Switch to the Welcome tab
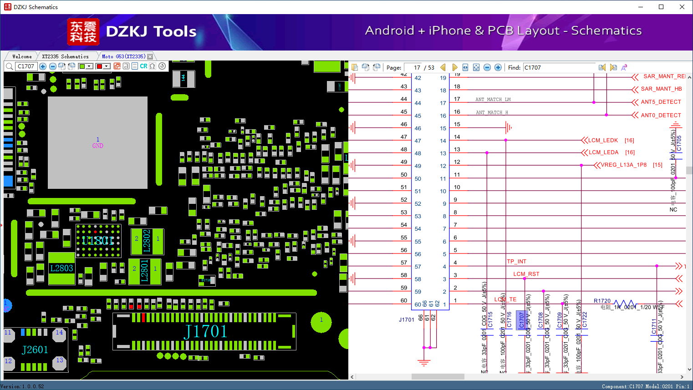 tap(22, 56)
